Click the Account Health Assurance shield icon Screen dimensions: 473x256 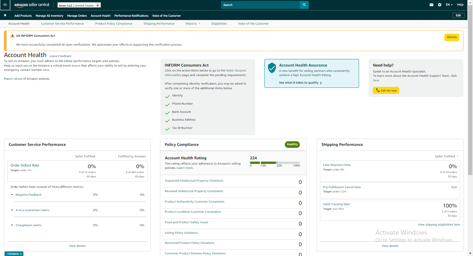pyautogui.click(x=272, y=68)
